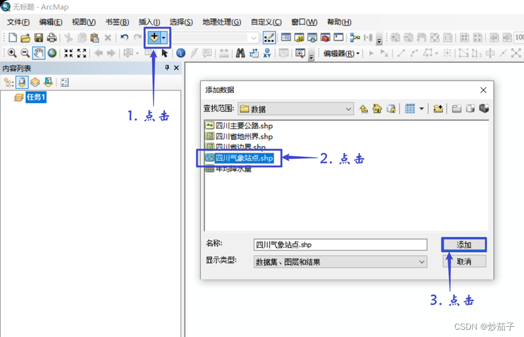Undo the last action
Screen dimensions: 524x337
click(124, 38)
